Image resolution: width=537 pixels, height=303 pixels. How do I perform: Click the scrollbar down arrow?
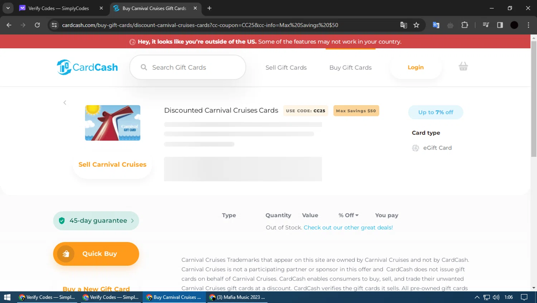coord(534,288)
